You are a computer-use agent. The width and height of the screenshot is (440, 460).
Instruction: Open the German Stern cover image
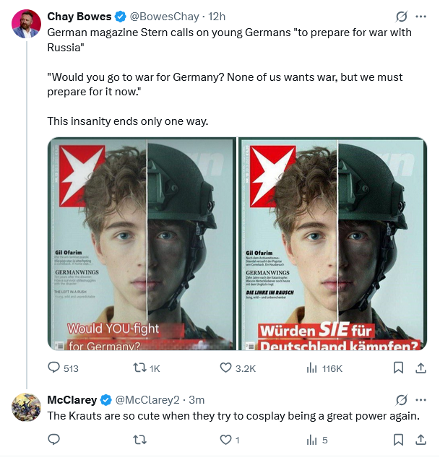[332, 244]
